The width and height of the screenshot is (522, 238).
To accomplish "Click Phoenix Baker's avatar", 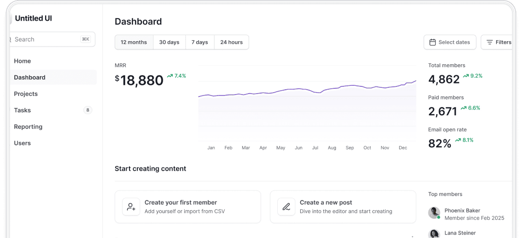I will tap(434, 213).
